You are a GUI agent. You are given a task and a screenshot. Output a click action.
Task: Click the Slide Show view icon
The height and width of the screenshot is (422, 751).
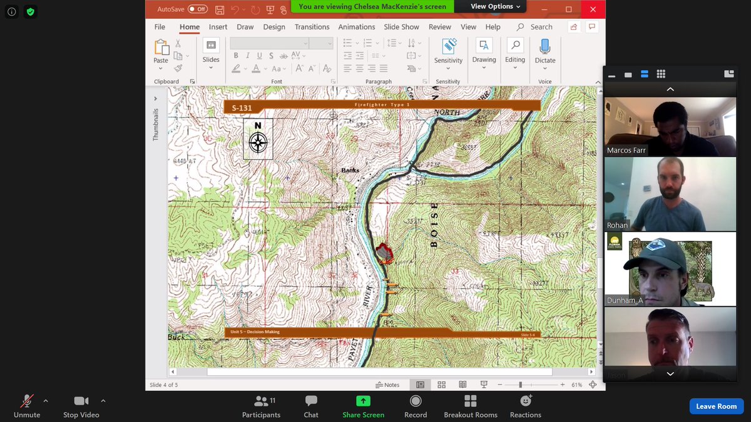(x=484, y=384)
